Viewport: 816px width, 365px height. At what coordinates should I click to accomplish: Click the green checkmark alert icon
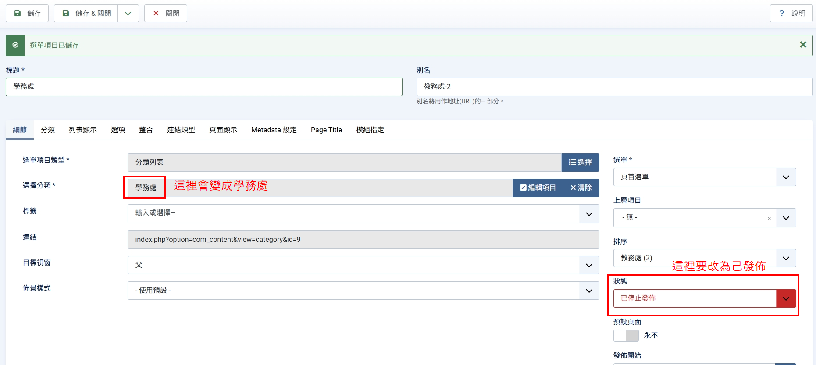click(x=15, y=45)
